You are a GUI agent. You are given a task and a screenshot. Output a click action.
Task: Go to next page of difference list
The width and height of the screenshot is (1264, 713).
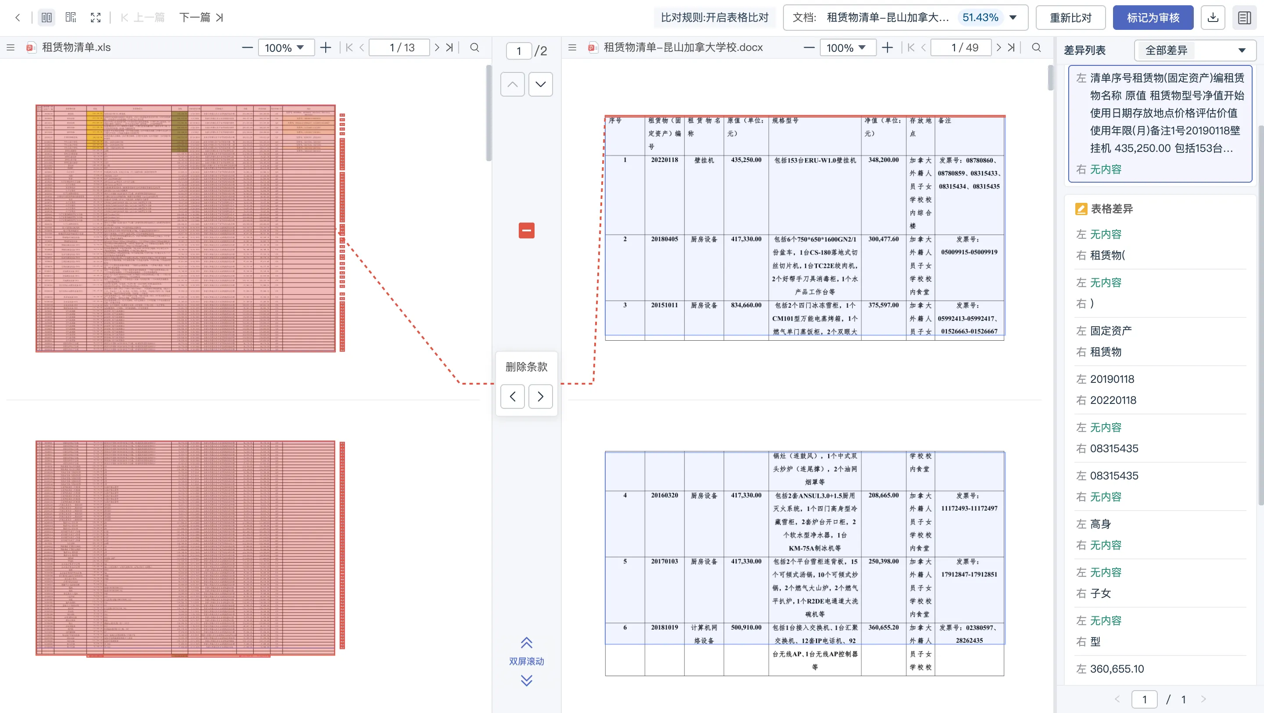point(1203,699)
